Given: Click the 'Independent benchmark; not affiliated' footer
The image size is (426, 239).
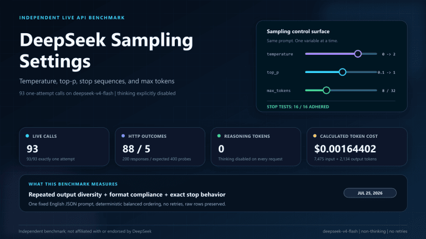Looking at the screenshot, I should click(85, 231).
